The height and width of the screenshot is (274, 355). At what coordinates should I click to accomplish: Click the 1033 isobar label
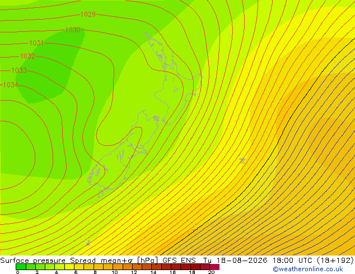tap(19, 70)
